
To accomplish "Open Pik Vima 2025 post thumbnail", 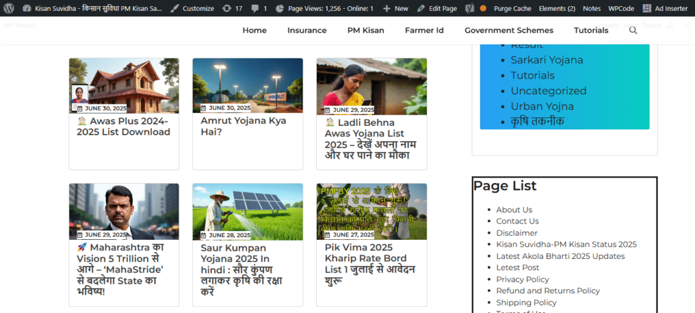I will point(371,211).
